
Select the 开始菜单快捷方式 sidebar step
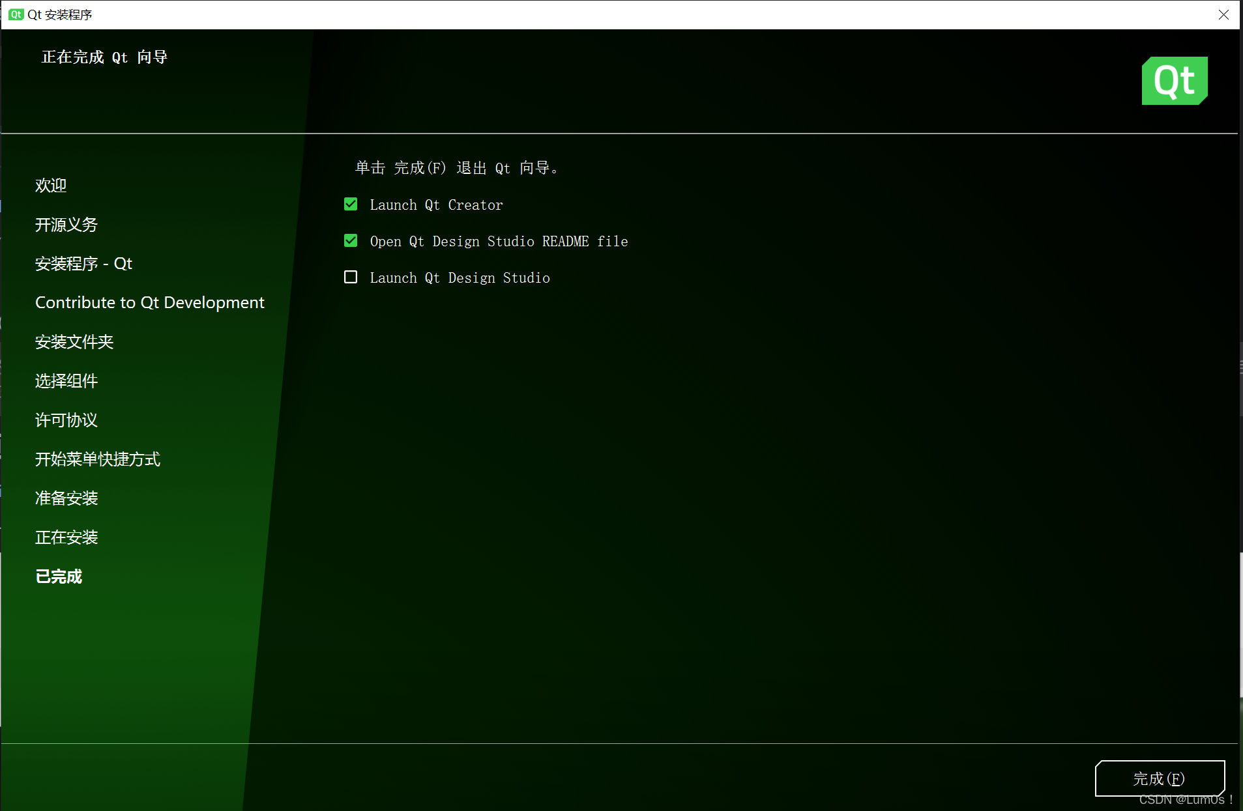[98, 459]
